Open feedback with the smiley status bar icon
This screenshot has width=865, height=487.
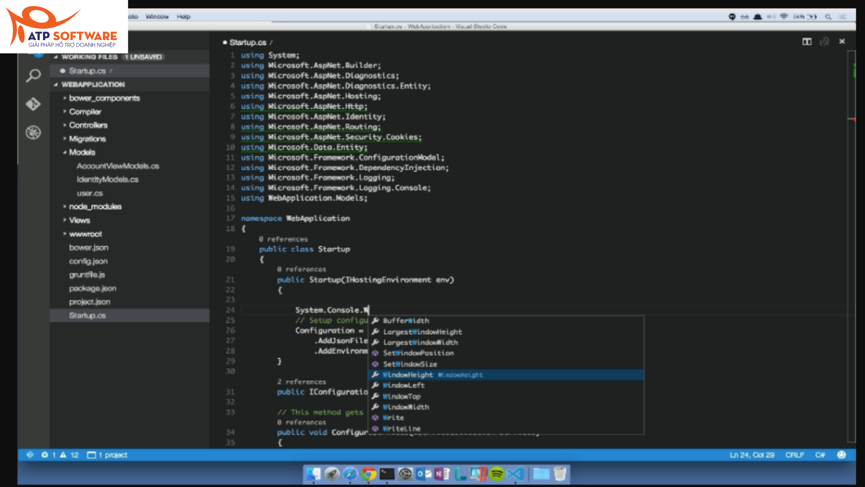point(841,455)
